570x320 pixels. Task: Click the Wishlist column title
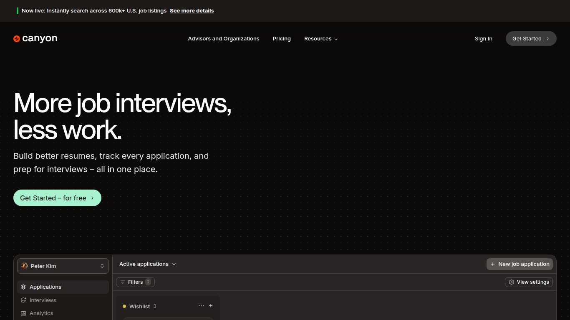click(x=139, y=306)
